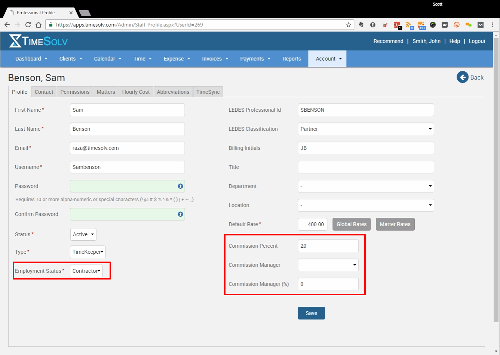Open the LEDES Classification dropdown

(366, 129)
